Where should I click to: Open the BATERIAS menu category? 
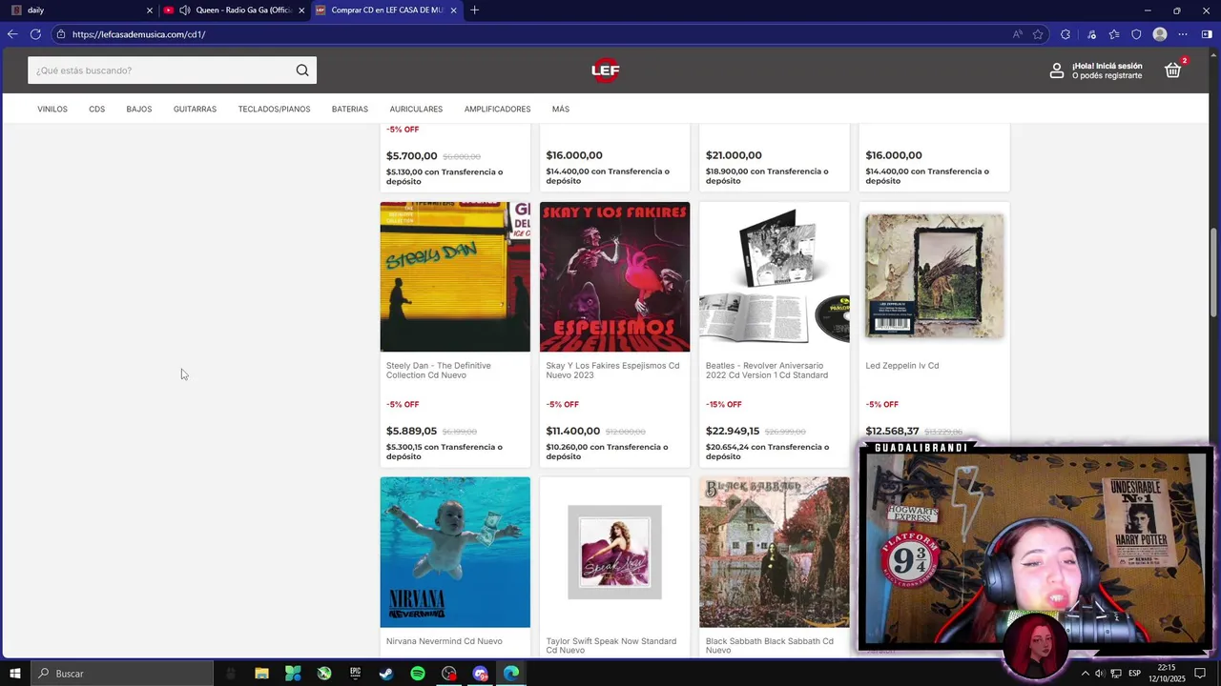point(350,110)
